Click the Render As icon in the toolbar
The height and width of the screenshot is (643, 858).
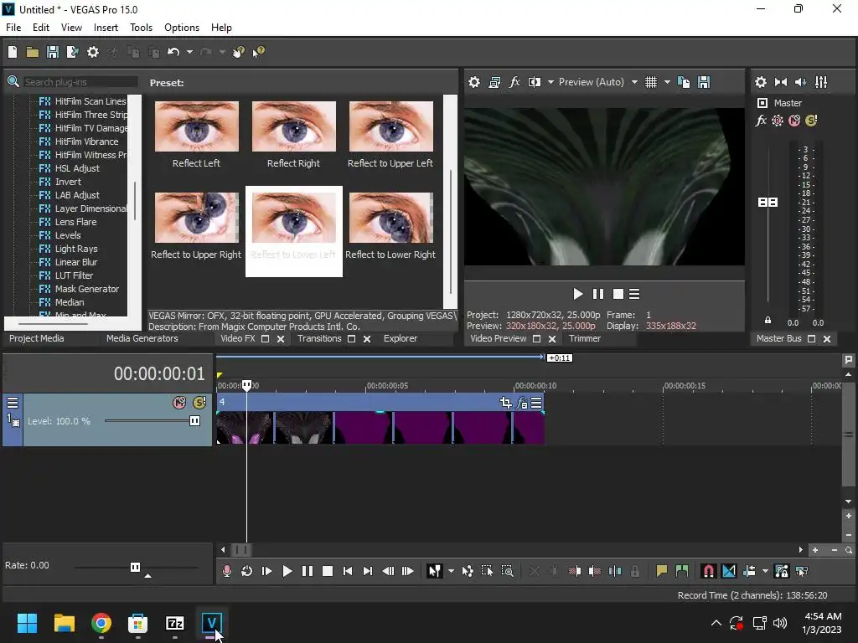[x=72, y=52]
